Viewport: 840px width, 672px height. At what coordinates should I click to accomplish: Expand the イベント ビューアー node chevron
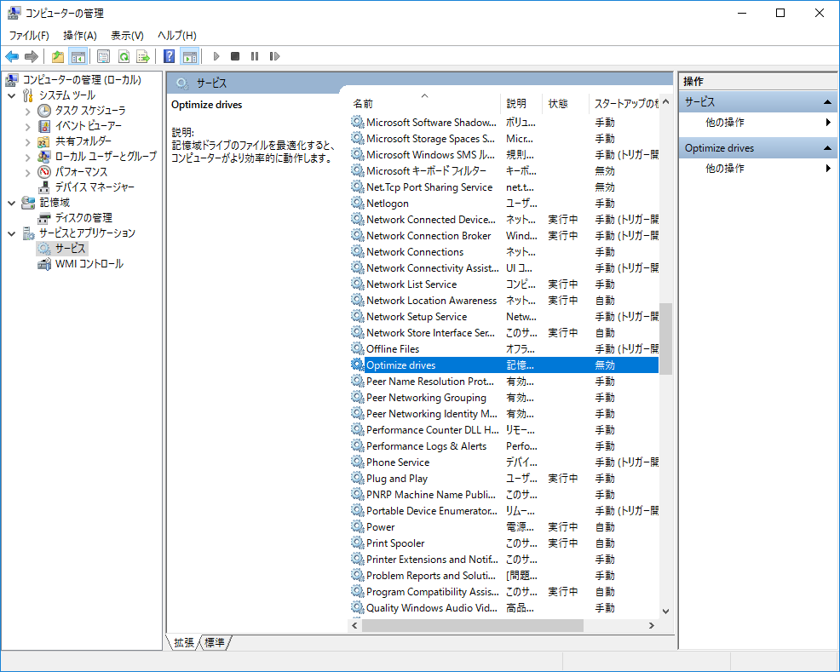pyautogui.click(x=28, y=126)
